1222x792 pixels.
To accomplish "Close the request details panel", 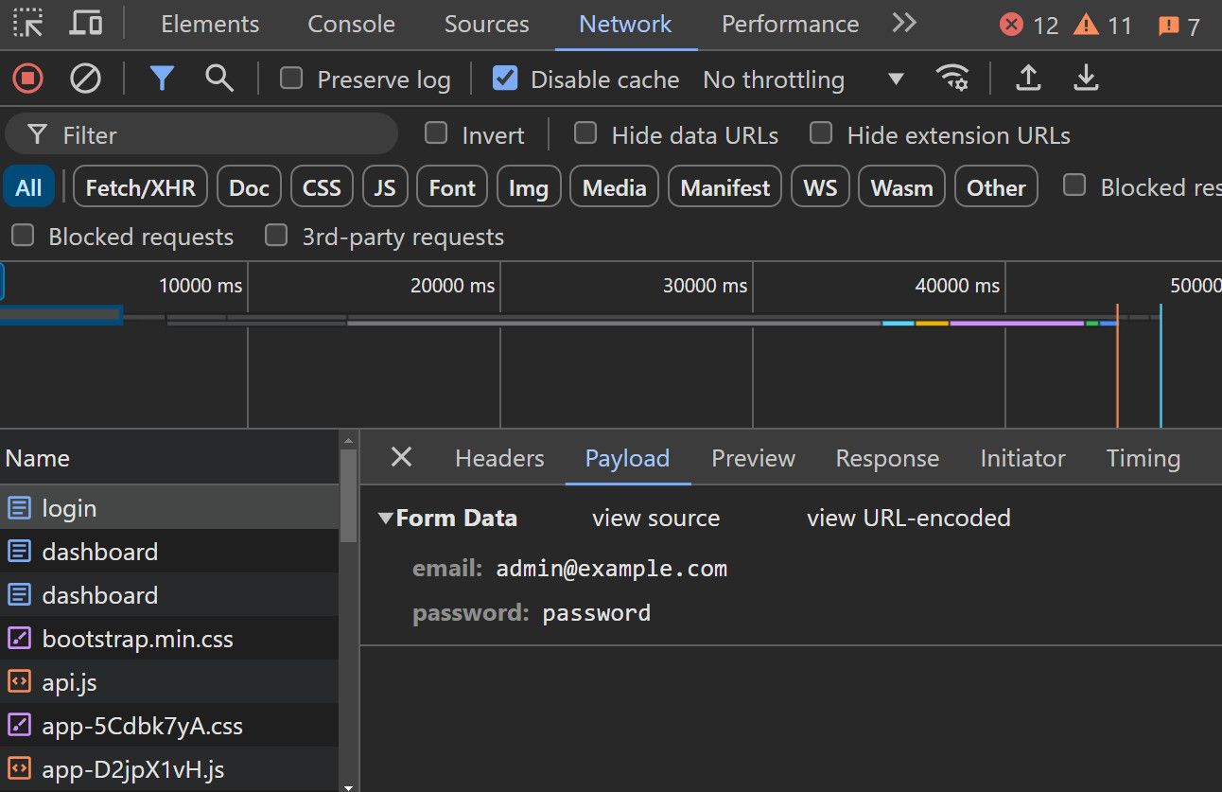I will coord(401,457).
